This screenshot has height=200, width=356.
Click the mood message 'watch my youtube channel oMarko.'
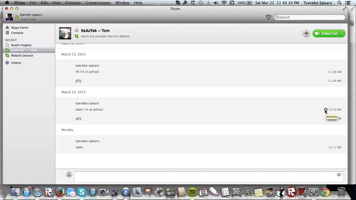click(x=105, y=36)
